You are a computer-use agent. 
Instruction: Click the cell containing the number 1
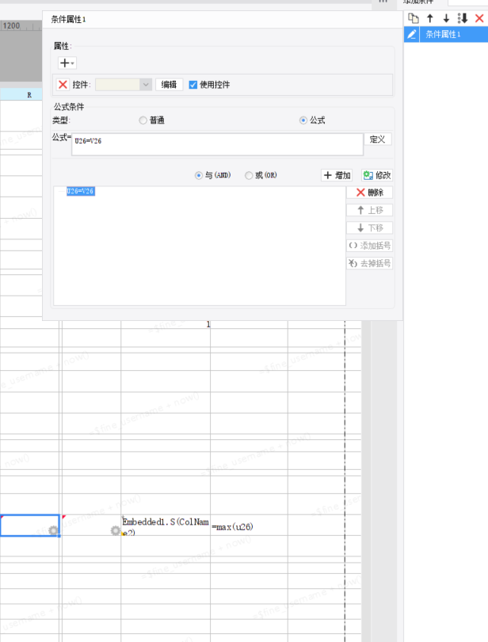point(166,325)
